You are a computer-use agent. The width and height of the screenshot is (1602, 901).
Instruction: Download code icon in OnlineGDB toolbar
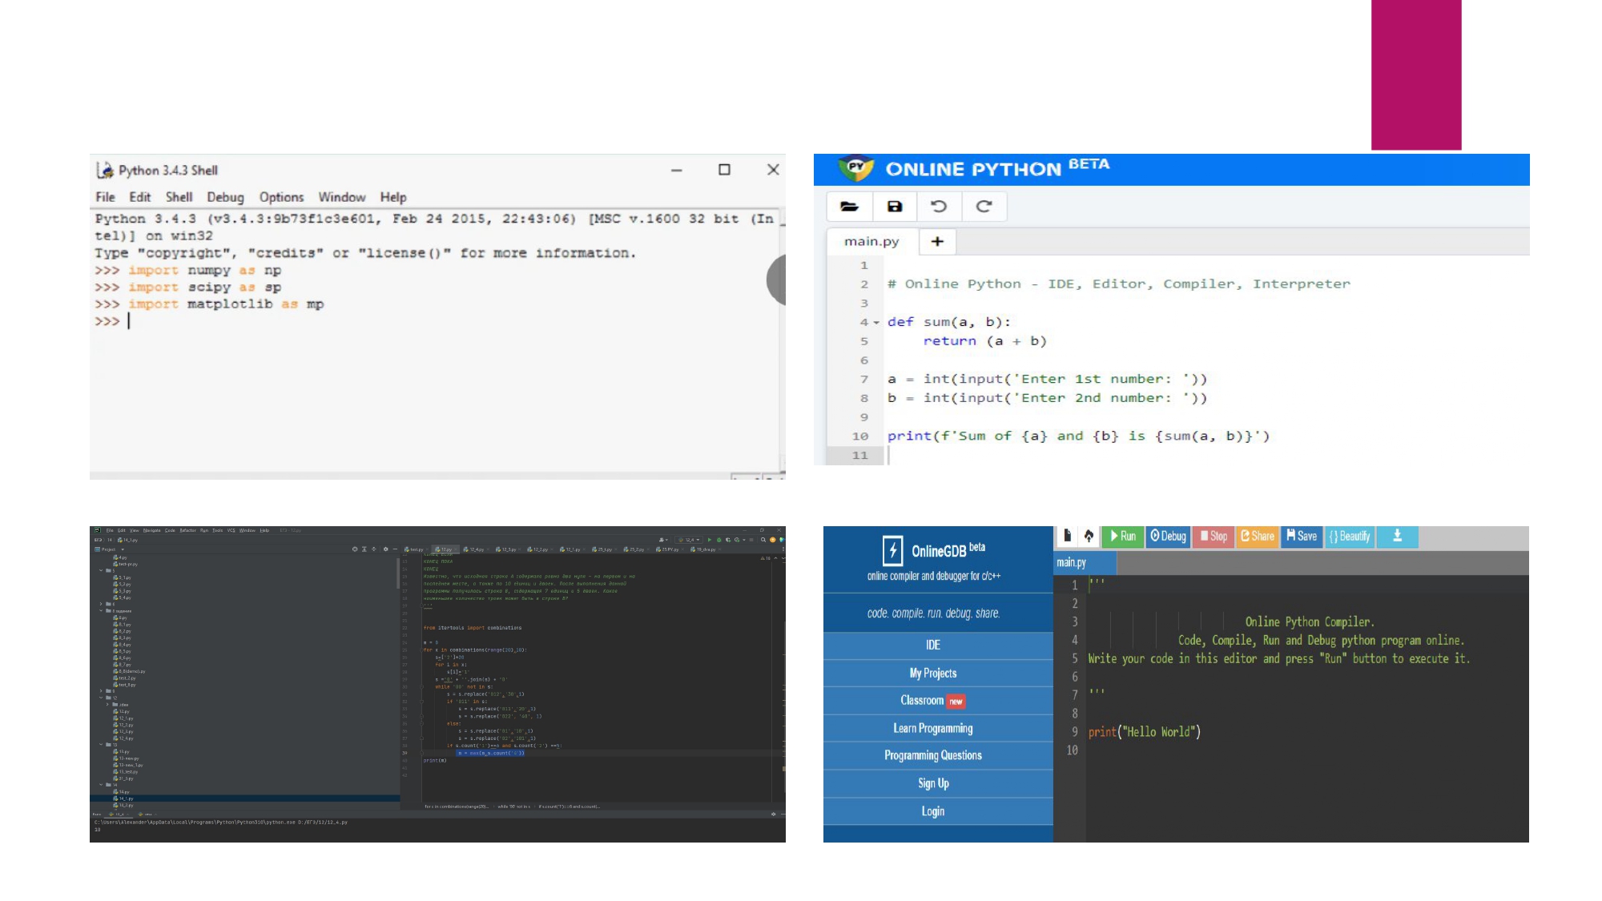pos(1398,536)
